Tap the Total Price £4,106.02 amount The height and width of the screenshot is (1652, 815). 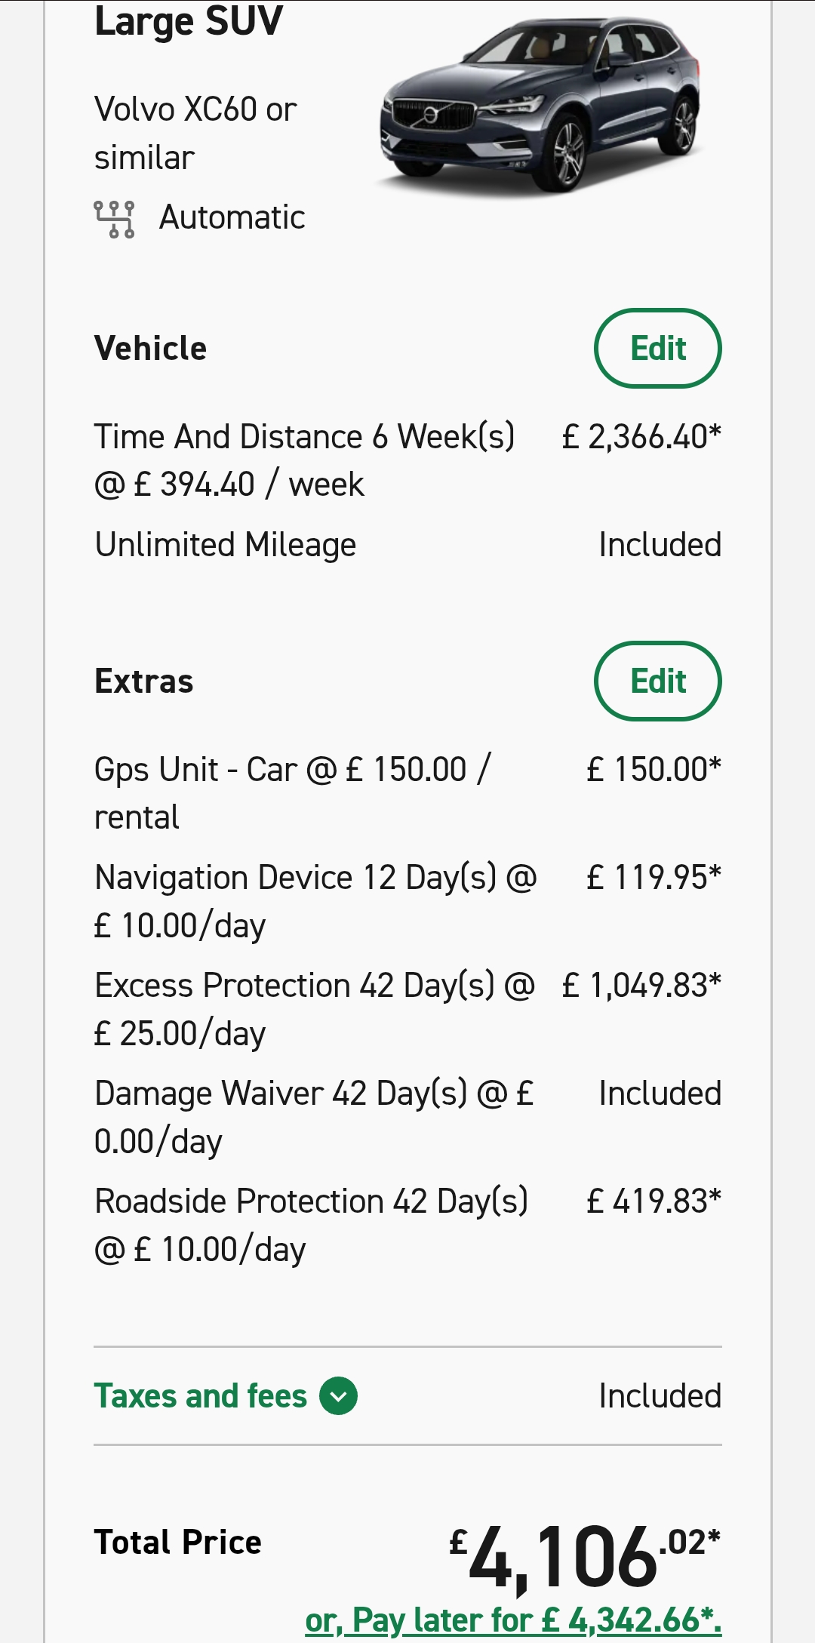585,1556
